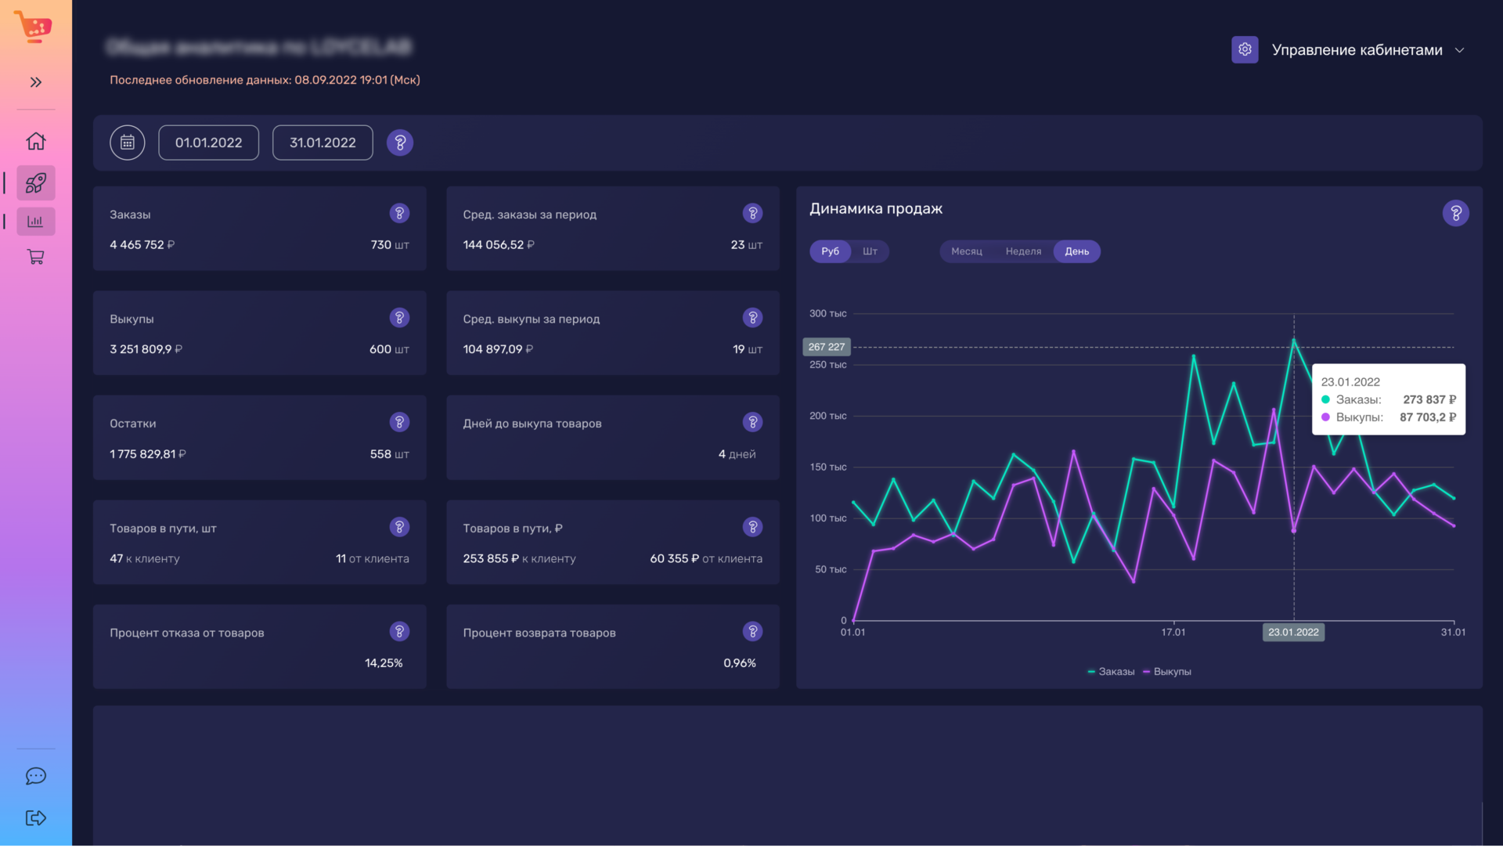The height and width of the screenshot is (859, 1503).
Task: Open help for Дней до выкупа товаров
Action: click(x=752, y=422)
